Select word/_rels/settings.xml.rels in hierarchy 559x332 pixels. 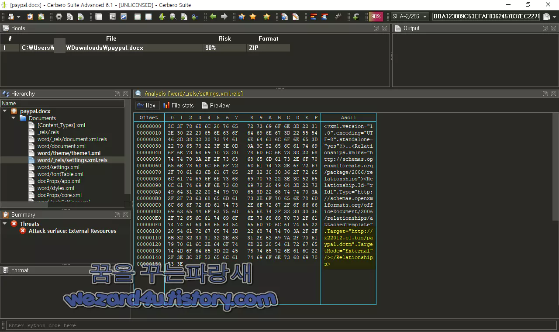click(72, 160)
